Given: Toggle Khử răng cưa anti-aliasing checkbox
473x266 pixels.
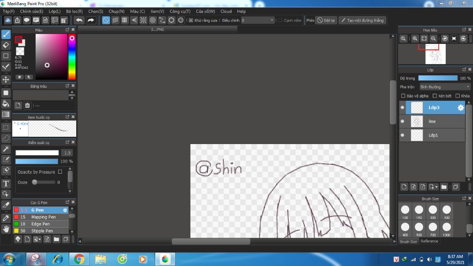Looking at the screenshot, I should (x=191, y=20).
